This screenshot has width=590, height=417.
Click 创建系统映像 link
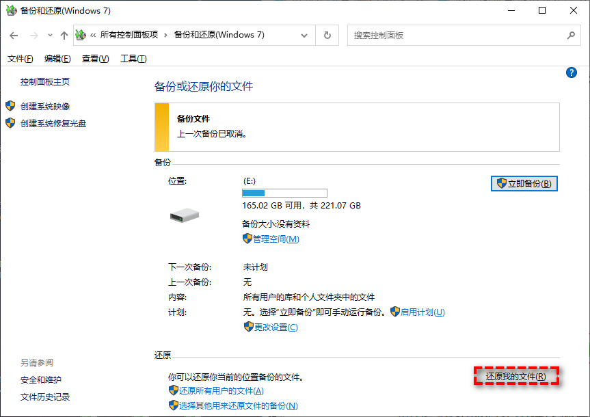(x=45, y=107)
